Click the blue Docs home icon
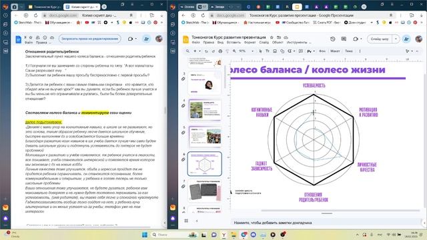 (18, 39)
